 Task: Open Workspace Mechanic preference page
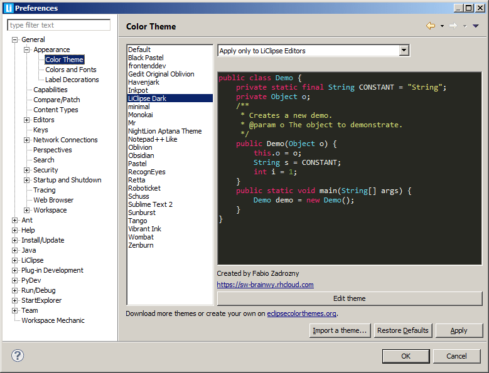coord(53,320)
